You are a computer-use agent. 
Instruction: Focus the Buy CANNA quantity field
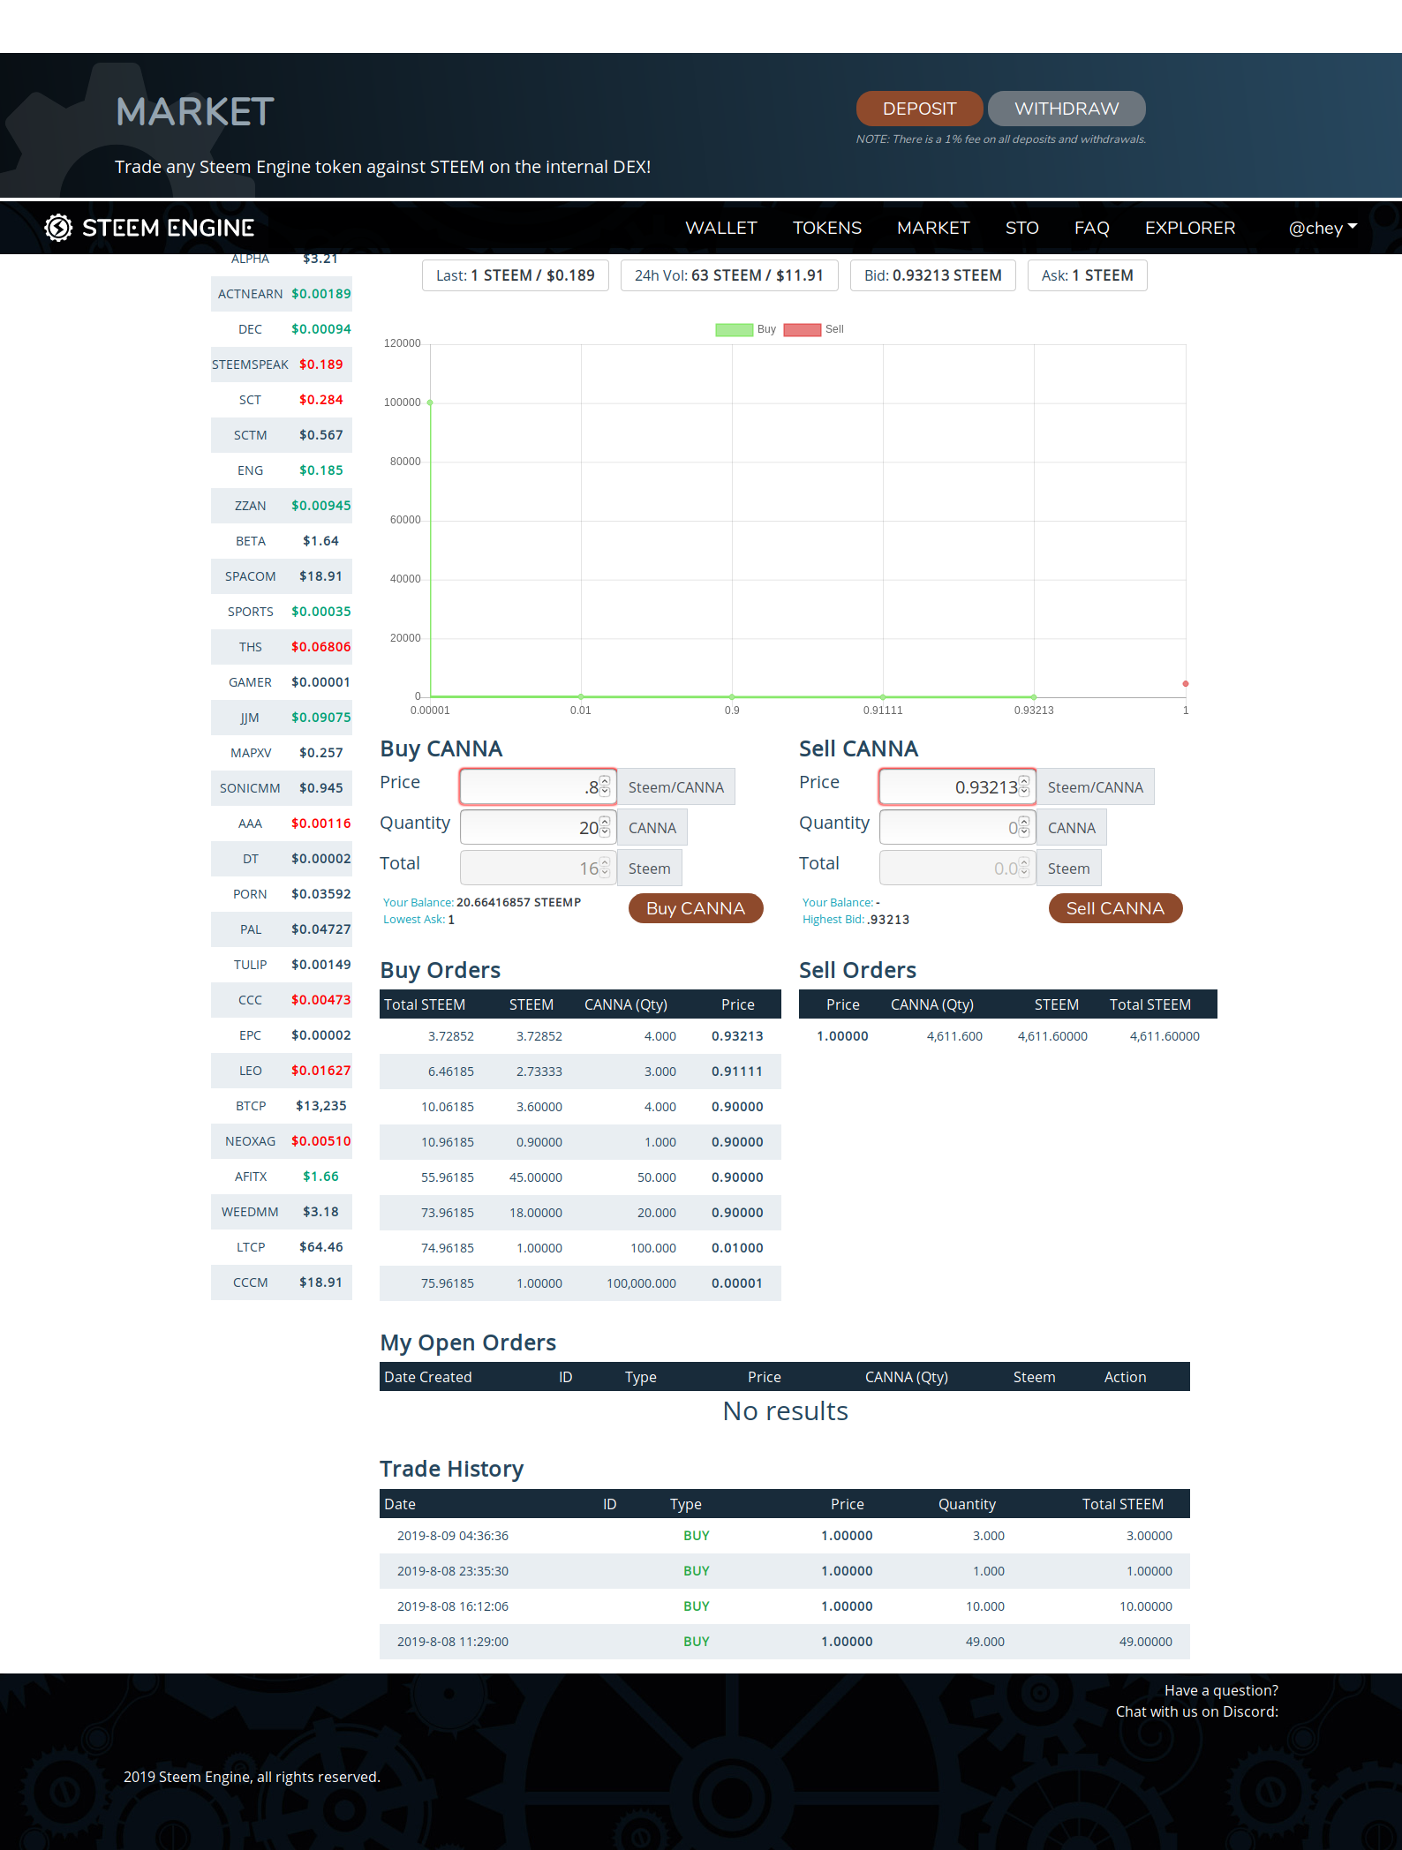click(x=538, y=827)
